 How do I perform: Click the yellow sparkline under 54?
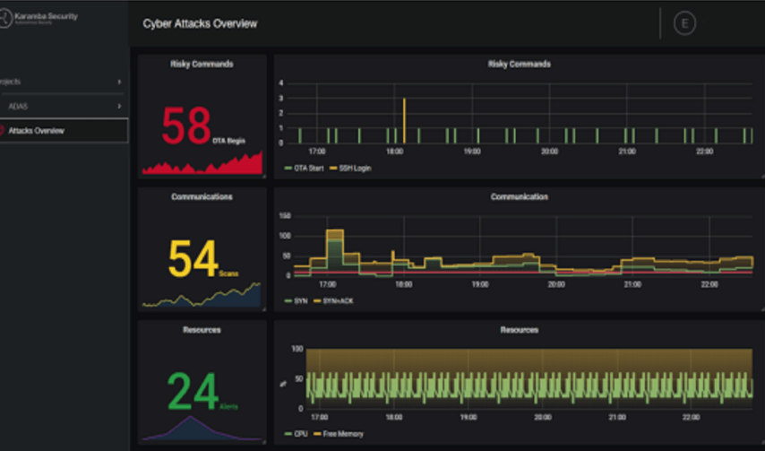[x=202, y=296]
